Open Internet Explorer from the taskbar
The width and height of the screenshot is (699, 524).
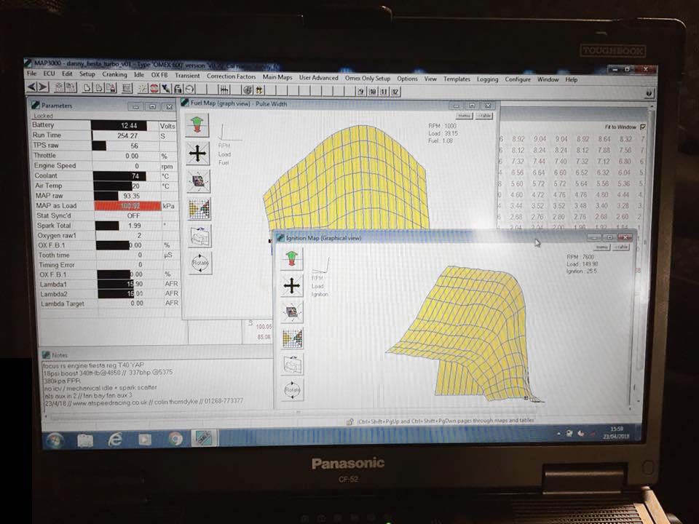[115, 440]
